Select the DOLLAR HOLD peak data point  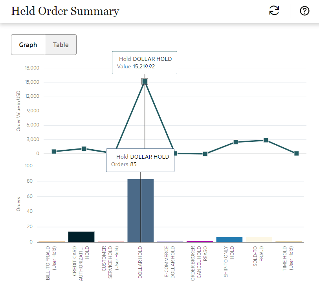coord(145,81)
